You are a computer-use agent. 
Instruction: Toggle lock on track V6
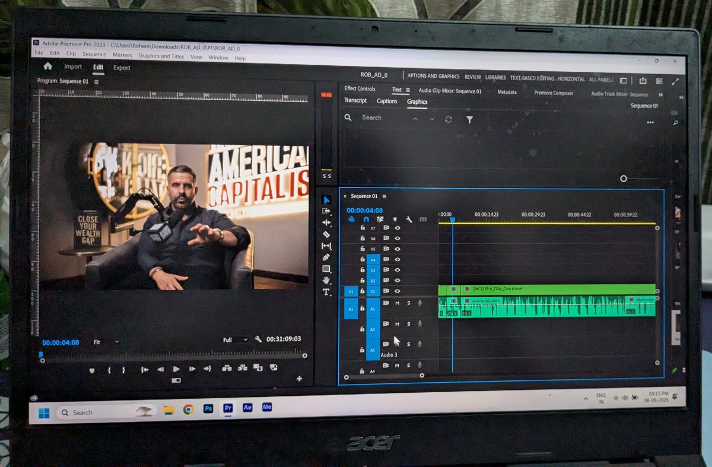[x=362, y=238]
